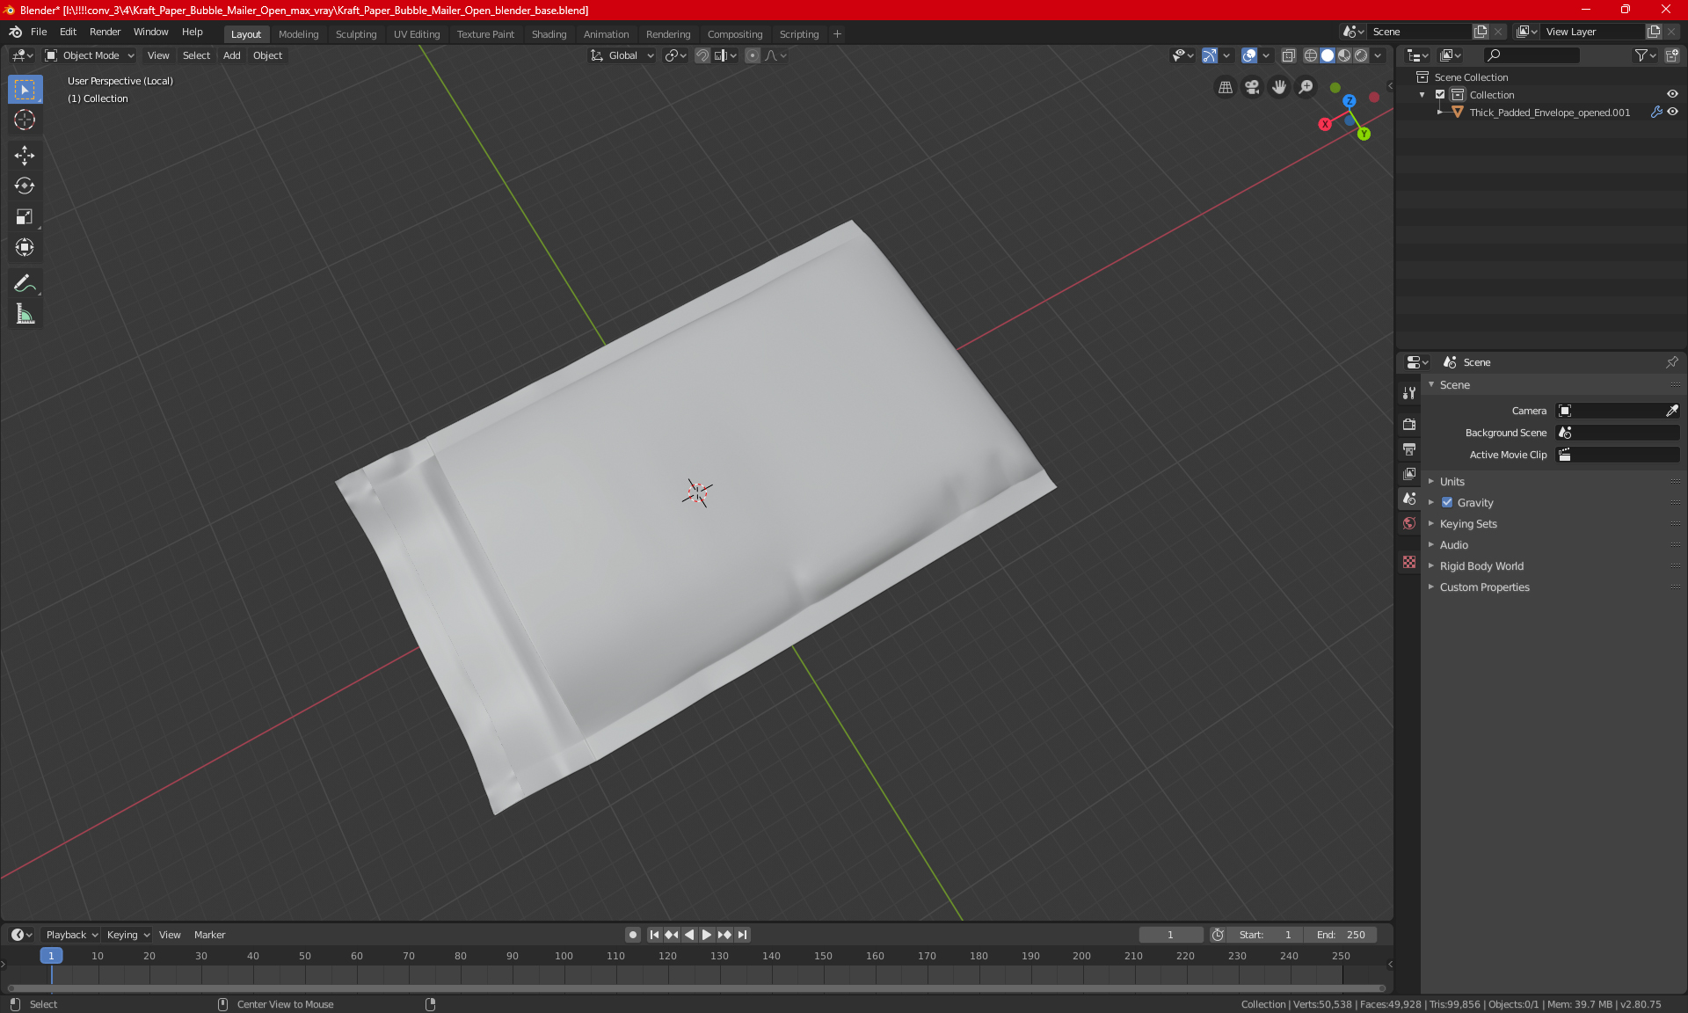1688x1013 pixels.
Task: Play animation forward
Action: pos(706,935)
